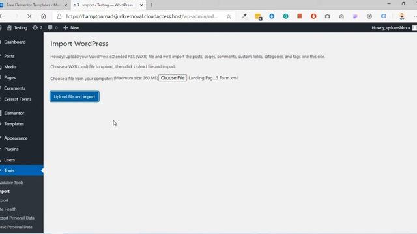The width and height of the screenshot is (417, 234).
Task: Open the eyedropper extension icon
Action: click(x=244, y=16)
